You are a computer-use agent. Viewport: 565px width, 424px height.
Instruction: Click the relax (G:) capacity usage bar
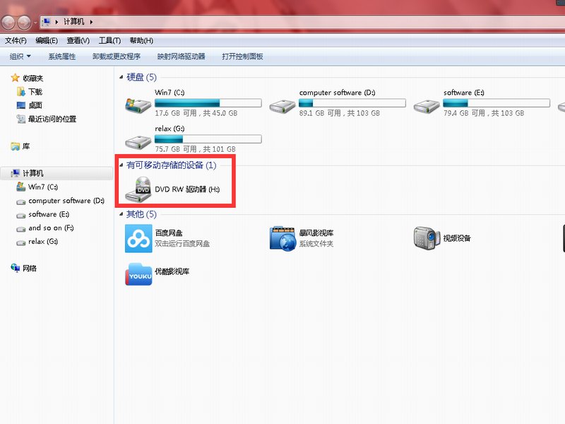point(208,139)
